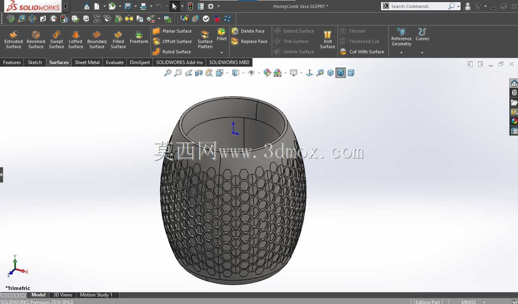Go to the Home welcome icon

(x=87, y=6)
